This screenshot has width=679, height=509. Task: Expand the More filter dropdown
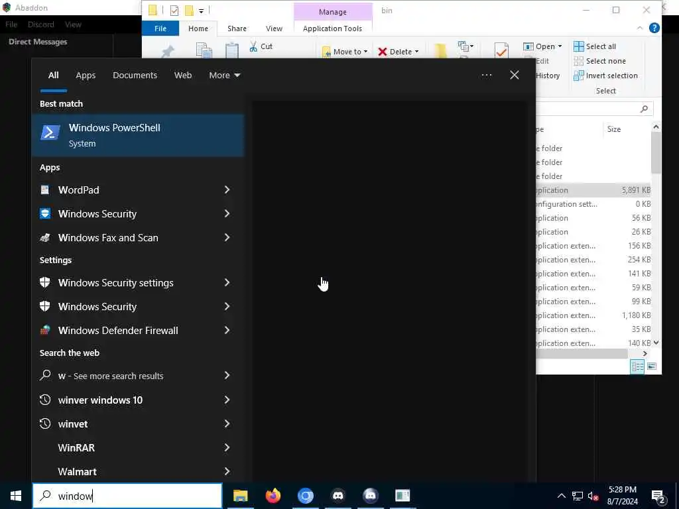(x=224, y=76)
